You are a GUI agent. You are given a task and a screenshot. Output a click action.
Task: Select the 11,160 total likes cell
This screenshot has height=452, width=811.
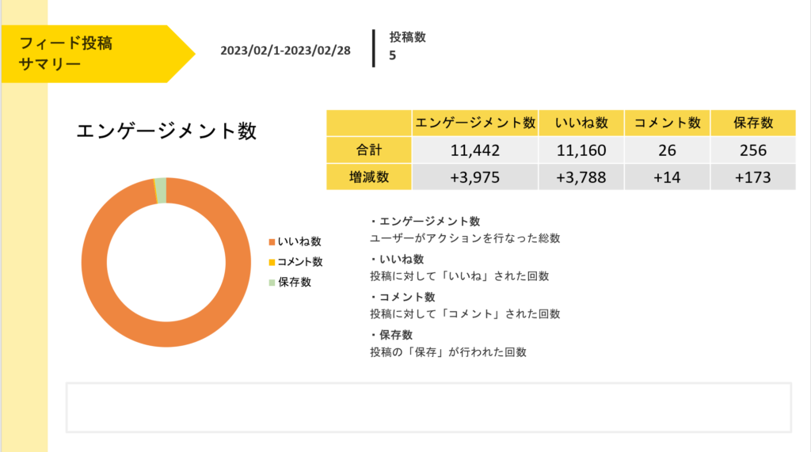pos(581,150)
